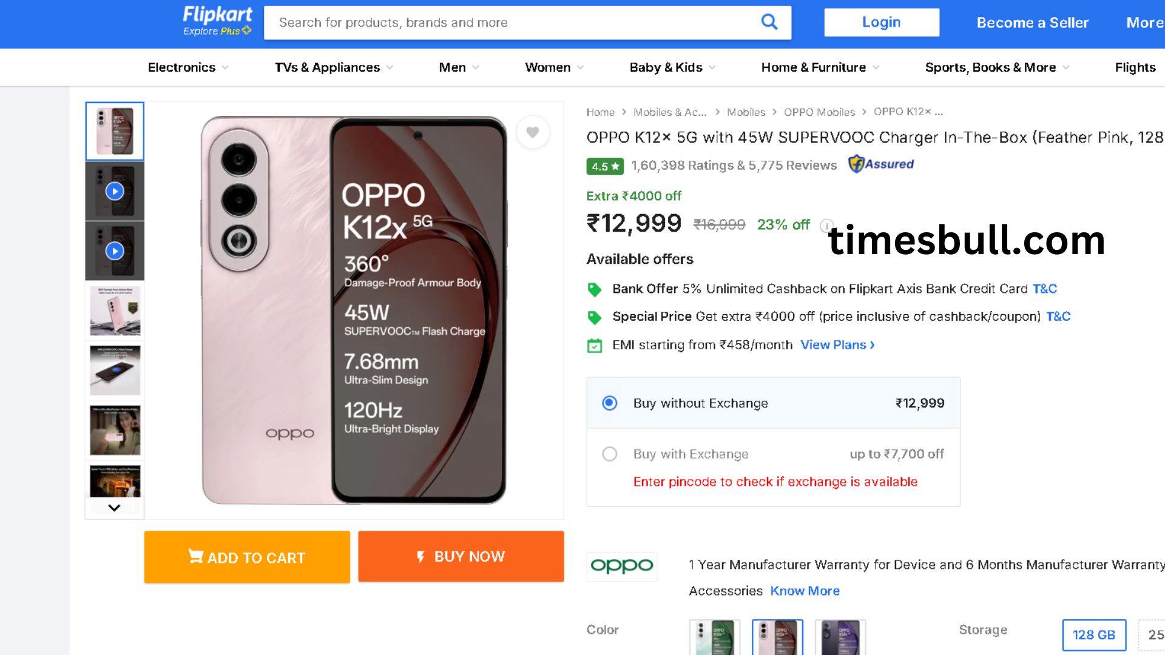Viewport: 1165px width, 655px height.
Task: Click the price info icon
Action: (826, 226)
